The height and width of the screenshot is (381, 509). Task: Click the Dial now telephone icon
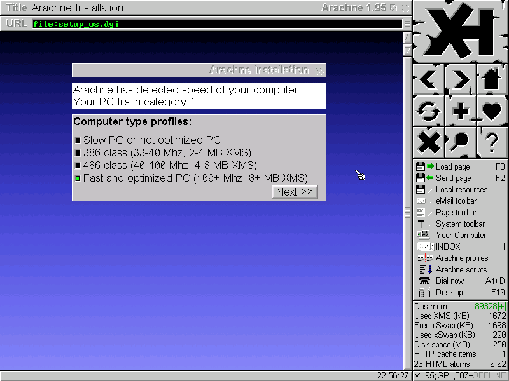point(424,281)
